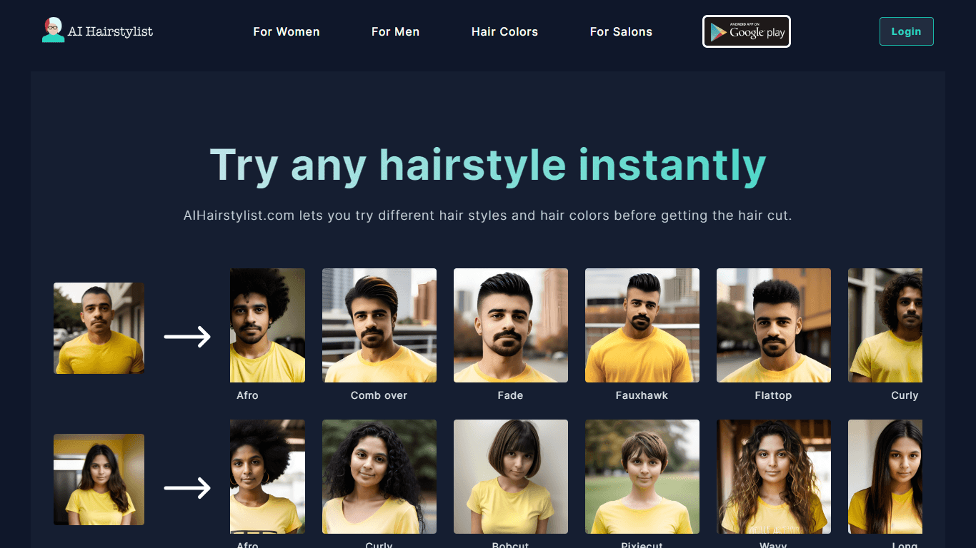
Task: Click the men's 'Afro' caption text
Action: coord(247,395)
